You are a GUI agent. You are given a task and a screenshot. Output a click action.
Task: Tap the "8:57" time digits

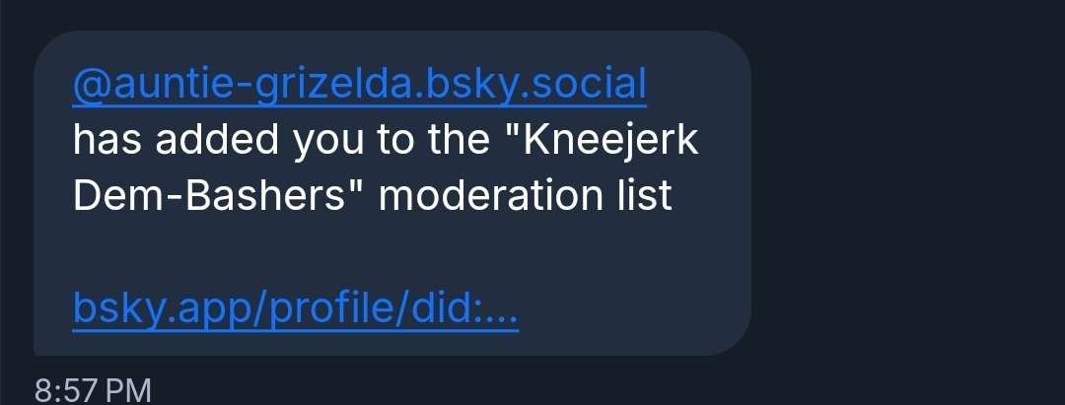[64, 390]
